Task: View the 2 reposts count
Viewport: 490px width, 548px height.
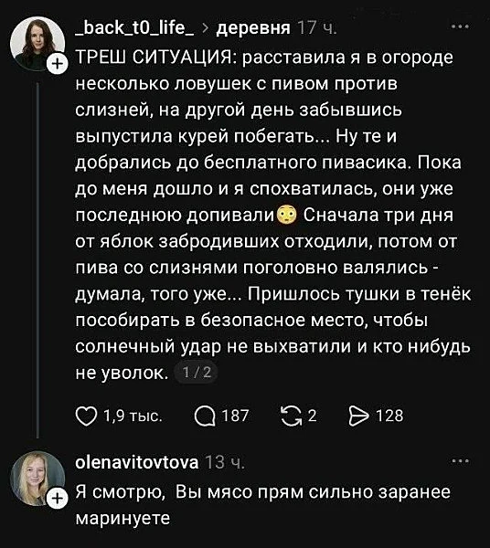Action: tap(312, 416)
